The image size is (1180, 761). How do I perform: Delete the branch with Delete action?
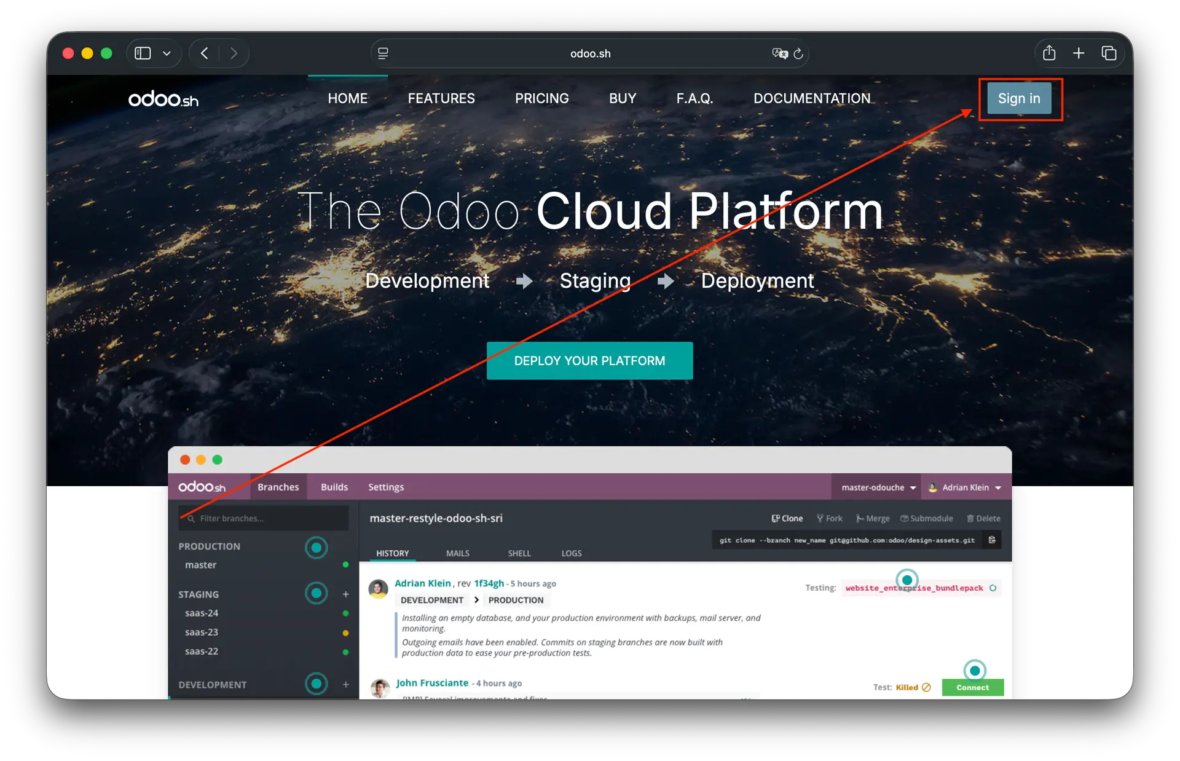(x=983, y=518)
